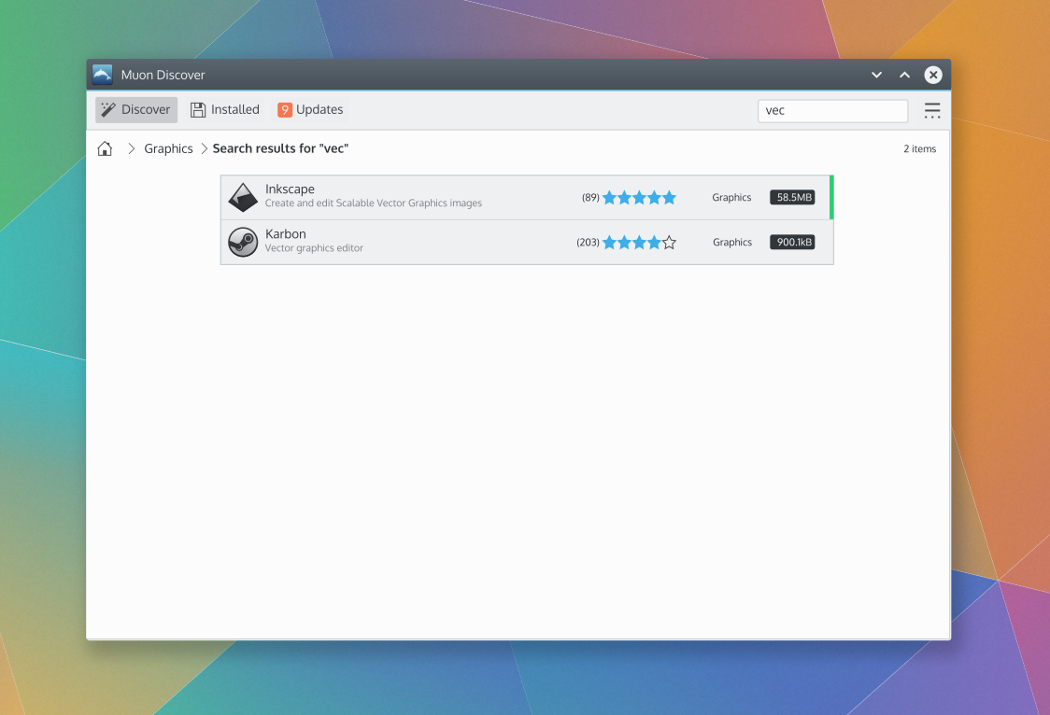The width and height of the screenshot is (1050, 715).
Task: Click Inkscape's five-star rating
Action: [639, 197]
